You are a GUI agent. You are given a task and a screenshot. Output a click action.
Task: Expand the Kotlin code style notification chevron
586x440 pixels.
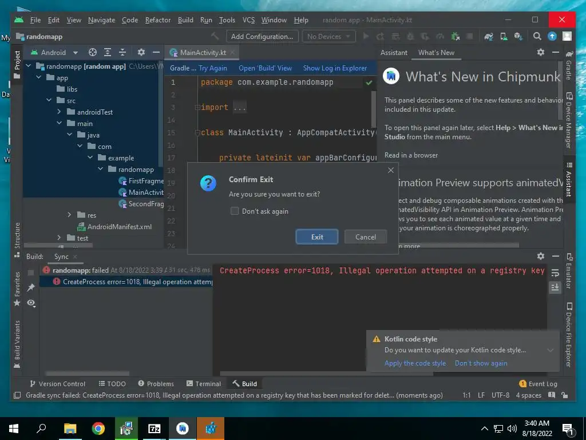click(x=550, y=350)
